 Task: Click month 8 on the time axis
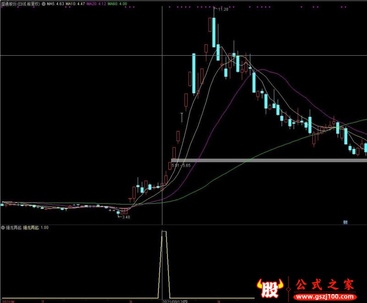(x=131, y=302)
